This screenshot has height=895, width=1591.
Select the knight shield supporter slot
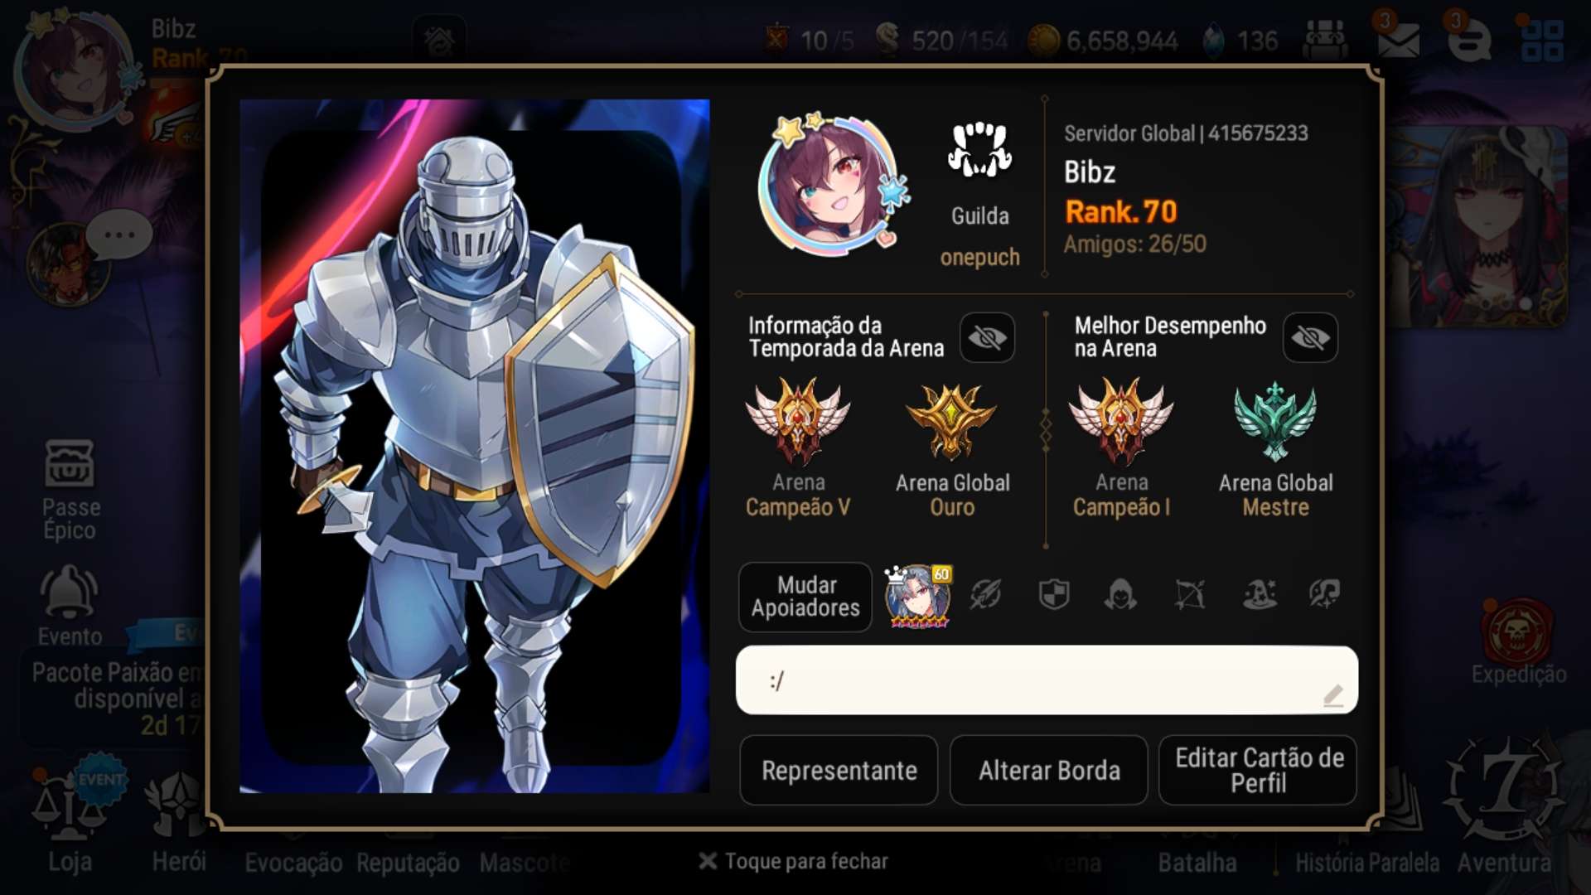coord(1054,594)
